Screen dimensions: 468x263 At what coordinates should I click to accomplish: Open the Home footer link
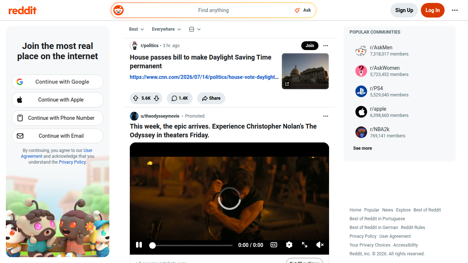tap(355, 210)
